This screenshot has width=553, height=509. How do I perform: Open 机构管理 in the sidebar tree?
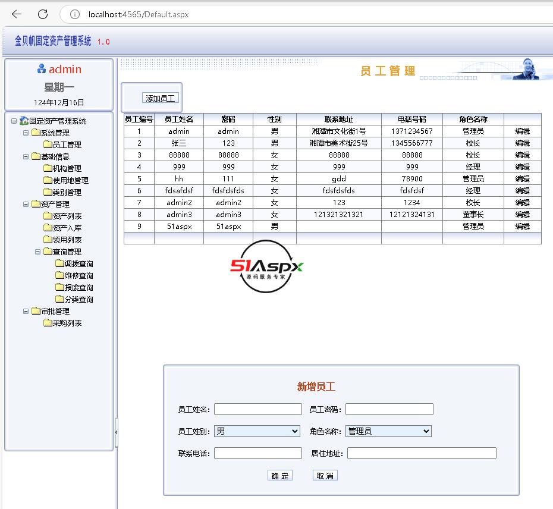67,168
